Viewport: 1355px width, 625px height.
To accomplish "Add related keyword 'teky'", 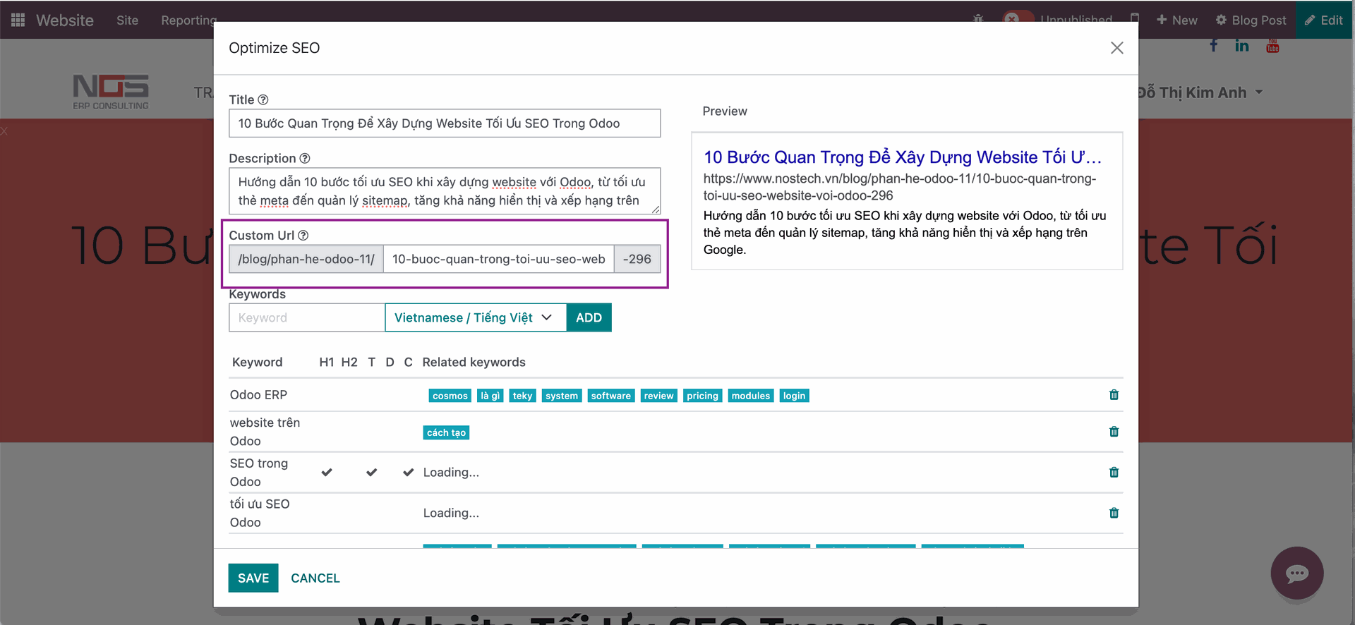I will [x=522, y=396].
